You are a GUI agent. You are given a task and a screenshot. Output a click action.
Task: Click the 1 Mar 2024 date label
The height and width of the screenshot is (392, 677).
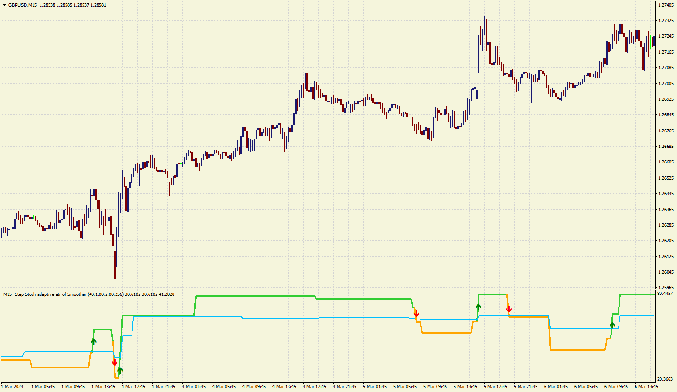(x=12, y=387)
